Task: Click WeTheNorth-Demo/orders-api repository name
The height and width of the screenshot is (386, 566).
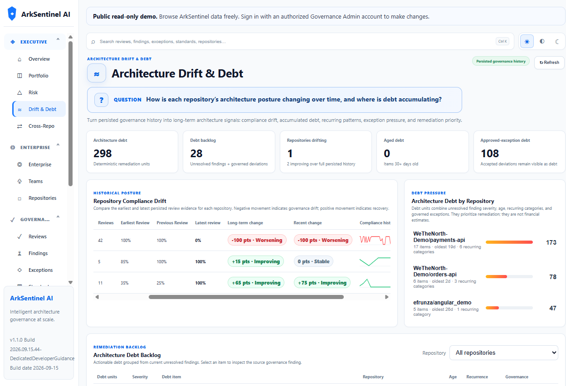Action: click(435, 271)
